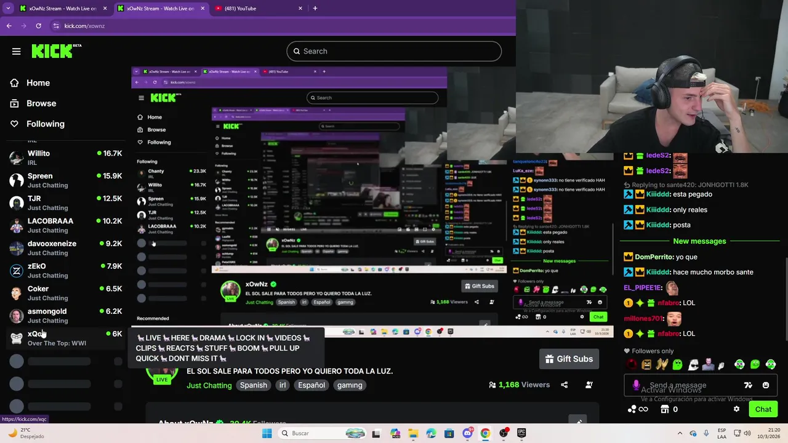Click the 1,168 Viewers count
The image size is (788, 443).
[x=519, y=385]
